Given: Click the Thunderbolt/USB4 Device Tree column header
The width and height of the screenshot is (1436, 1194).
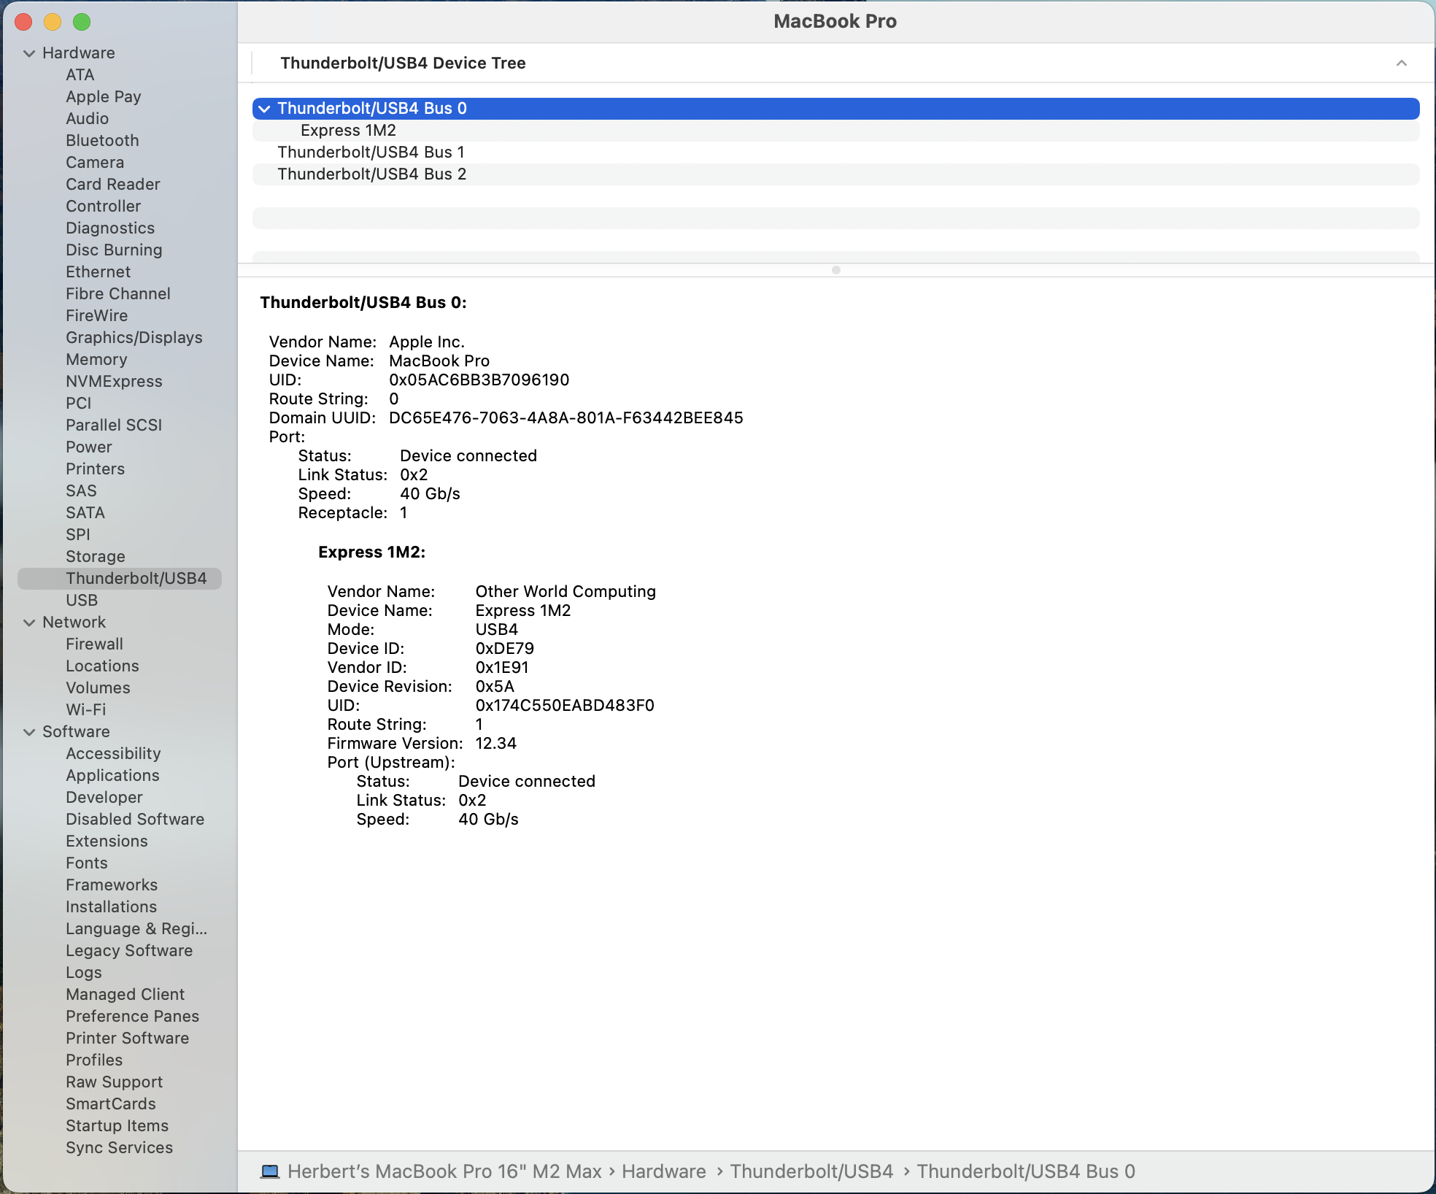Looking at the screenshot, I should pos(403,63).
